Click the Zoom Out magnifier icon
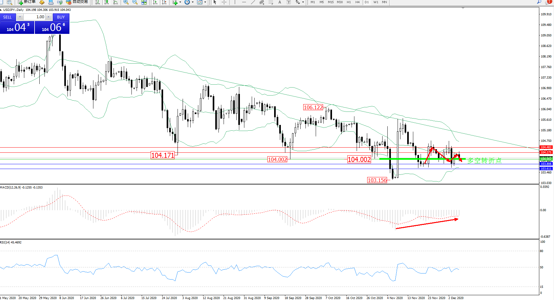Viewport: 554px width, 300px height. (135, 2)
